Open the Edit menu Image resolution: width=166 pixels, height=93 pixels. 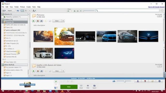[x=7, y=7]
